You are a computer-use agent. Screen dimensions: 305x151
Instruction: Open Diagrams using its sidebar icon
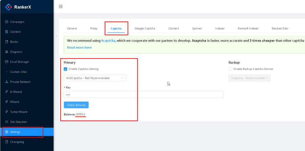point(7,52)
